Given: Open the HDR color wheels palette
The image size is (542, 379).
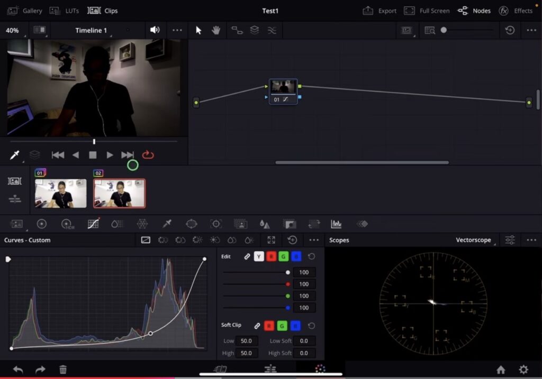Looking at the screenshot, I should [x=67, y=224].
